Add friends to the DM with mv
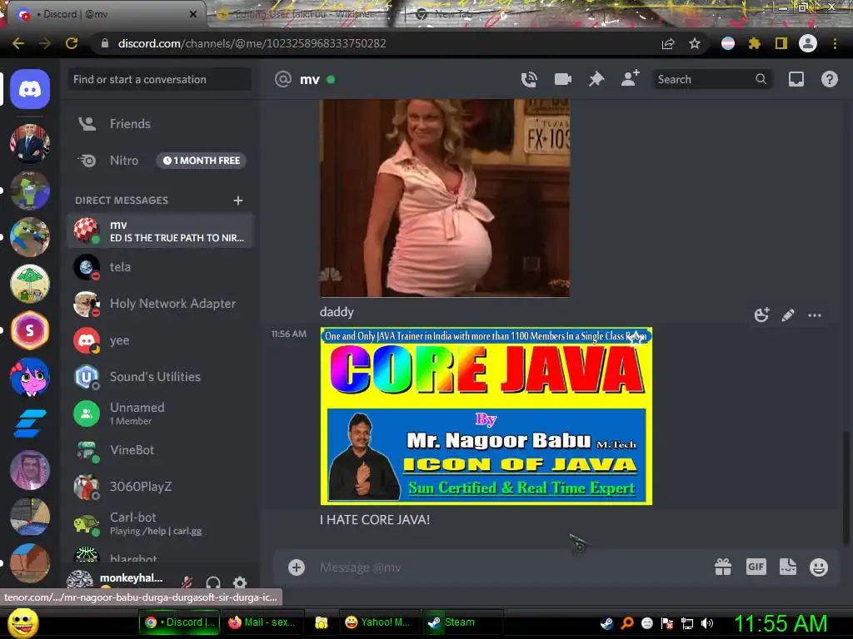This screenshot has height=639, width=853. pos(631,79)
